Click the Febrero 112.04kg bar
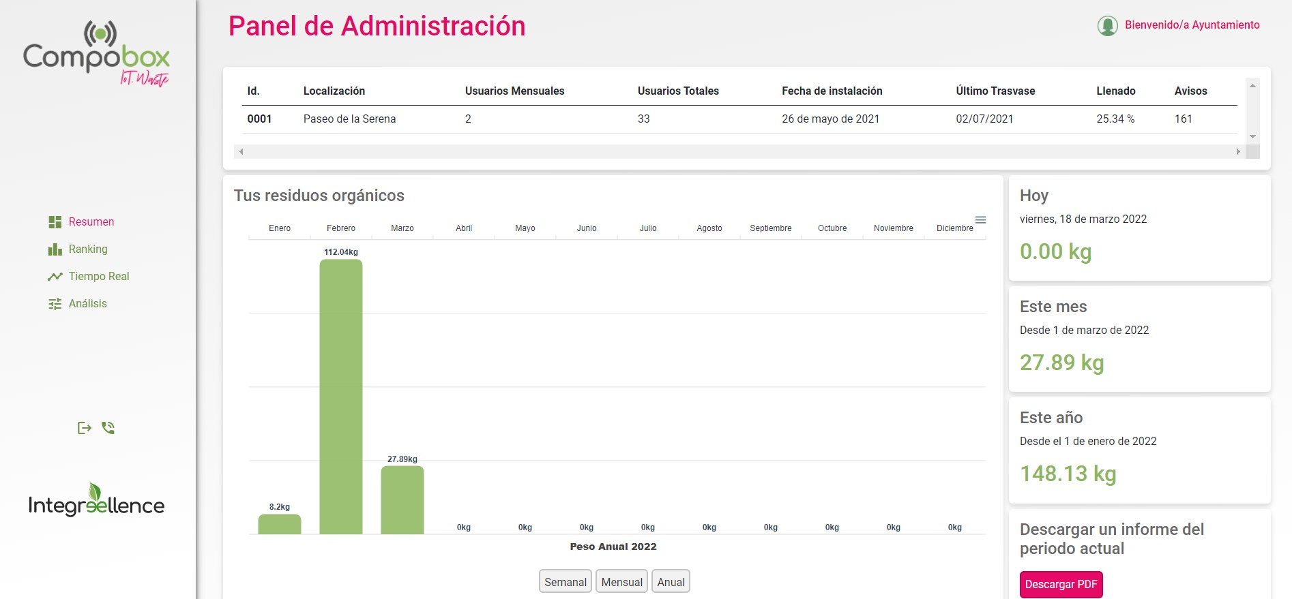1292x599 pixels. [x=341, y=395]
